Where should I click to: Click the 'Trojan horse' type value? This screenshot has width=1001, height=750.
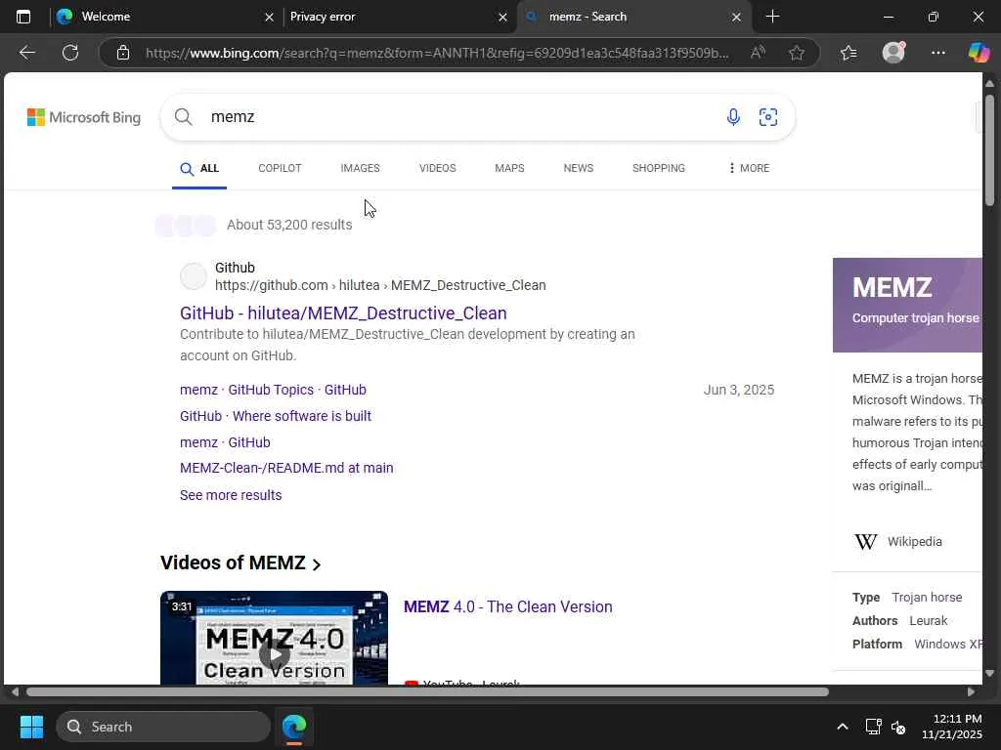[x=927, y=598]
